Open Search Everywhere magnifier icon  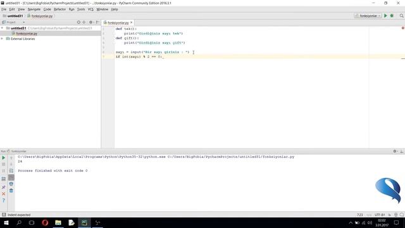(x=402, y=16)
